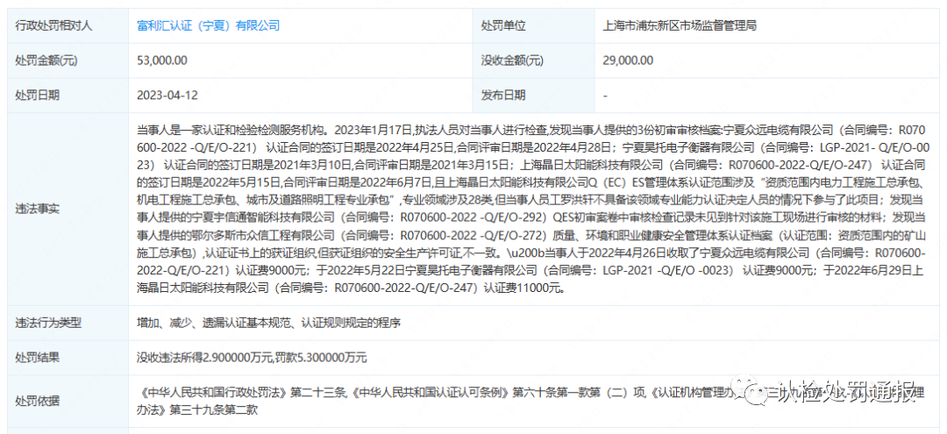The width and height of the screenshot is (947, 434).
Task: Click the 处罚金额(元) label
Action: [46, 60]
